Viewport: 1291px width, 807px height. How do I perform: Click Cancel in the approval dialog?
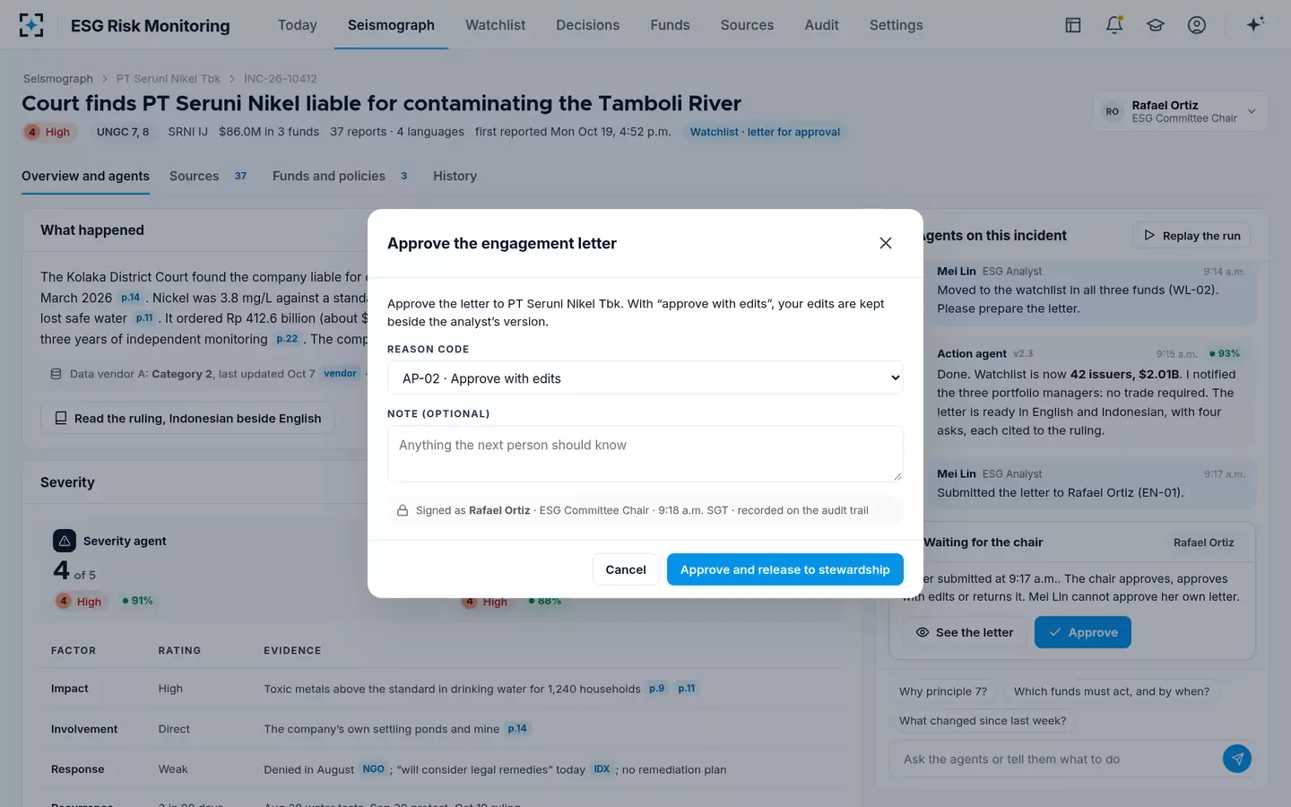pyautogui.click(x=626, y=569)
